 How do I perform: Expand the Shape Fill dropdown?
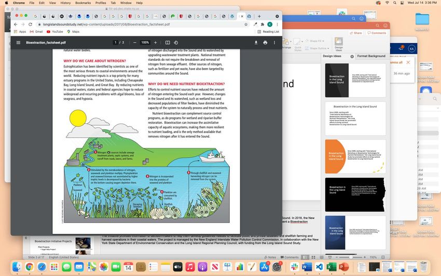coord(322,41)
